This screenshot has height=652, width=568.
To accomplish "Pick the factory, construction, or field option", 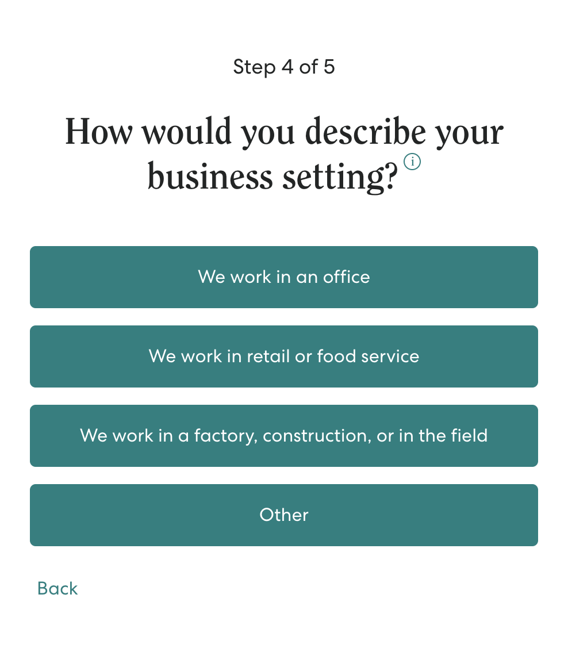I will pyautogui.click(x=284, y=436).
